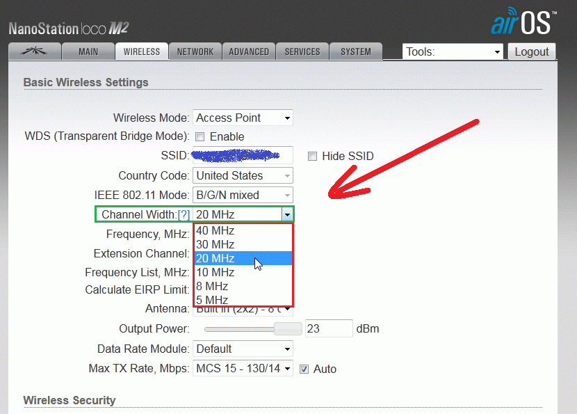577x414 pixels.
Task: Uncheck the Auto TX rate checkbox
Action: pyautogui.click(x=304, y=369)
